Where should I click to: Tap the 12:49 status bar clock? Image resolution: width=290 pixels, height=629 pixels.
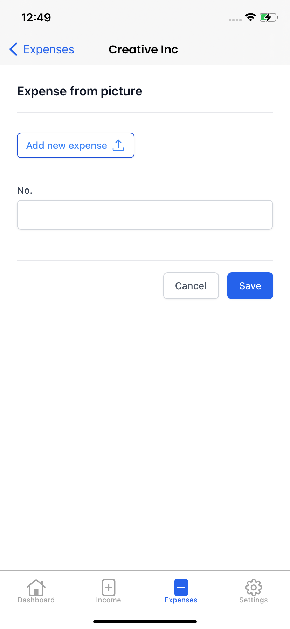[36, 18]
